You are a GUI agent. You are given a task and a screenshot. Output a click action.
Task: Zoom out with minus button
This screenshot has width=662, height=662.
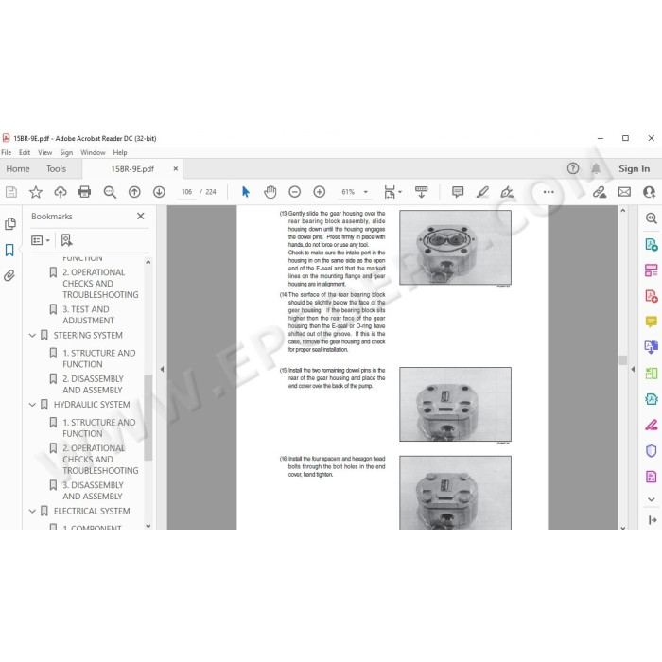pos(295,192)
